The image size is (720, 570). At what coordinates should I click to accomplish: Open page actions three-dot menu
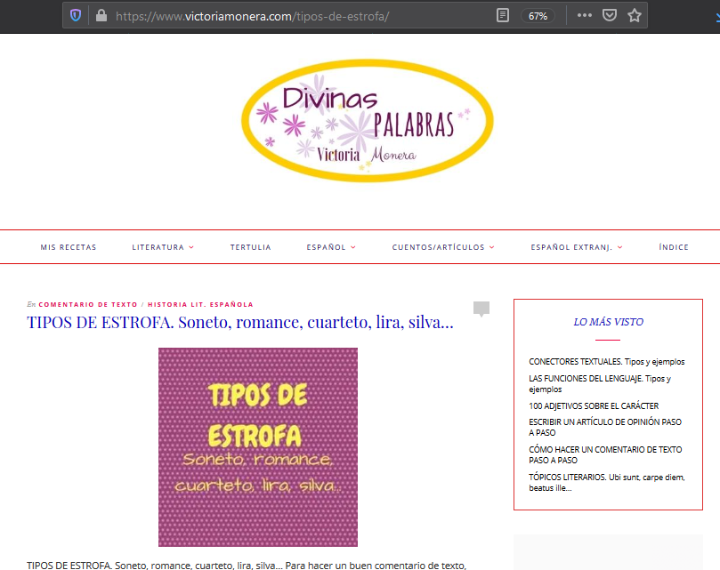(x=584, y=15)
